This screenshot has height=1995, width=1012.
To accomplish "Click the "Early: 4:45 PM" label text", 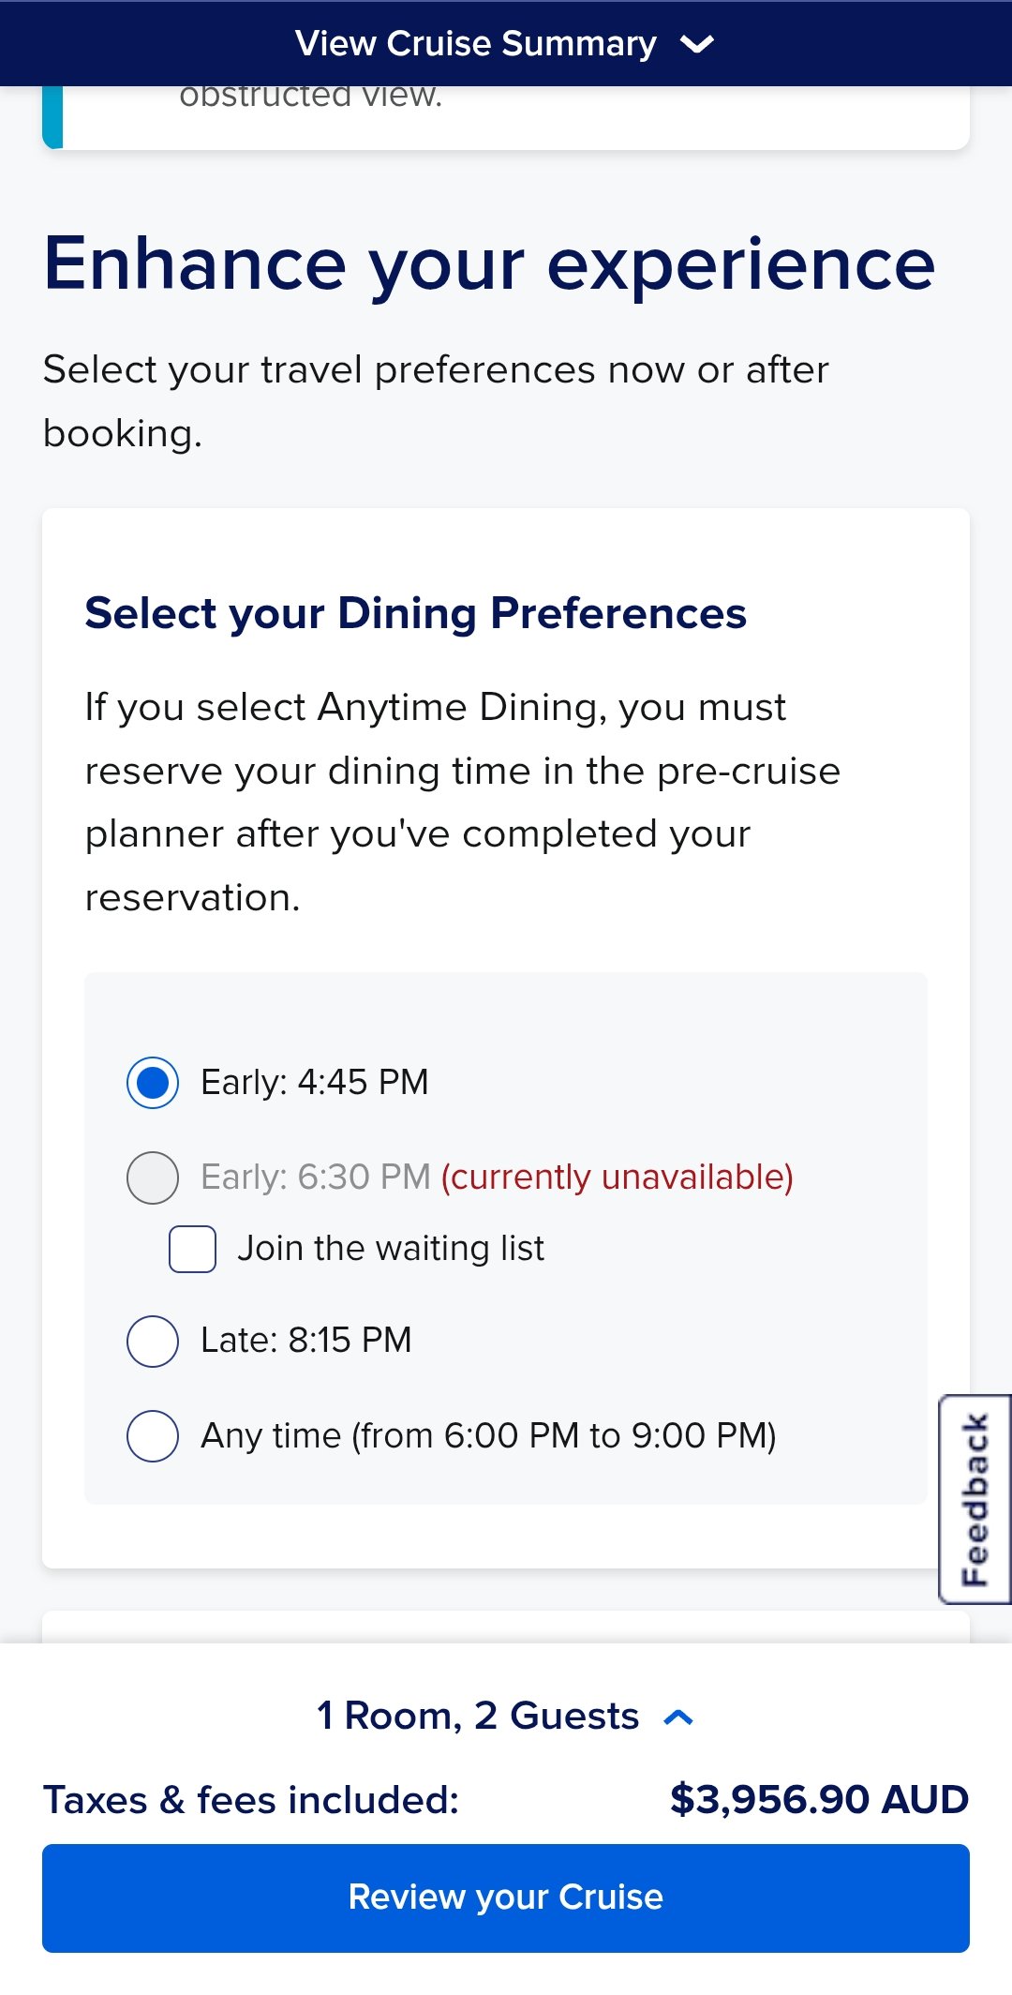I will [314, 1083].
